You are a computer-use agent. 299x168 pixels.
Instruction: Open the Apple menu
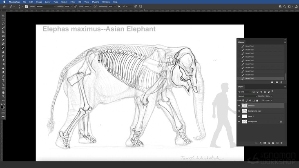click(4, 2)
